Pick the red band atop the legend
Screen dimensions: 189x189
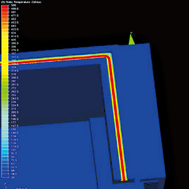[5, 6]
